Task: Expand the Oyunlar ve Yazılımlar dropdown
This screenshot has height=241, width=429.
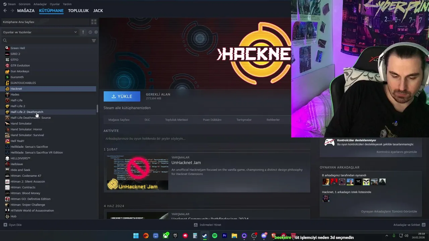Action: (x=40, y=32)
